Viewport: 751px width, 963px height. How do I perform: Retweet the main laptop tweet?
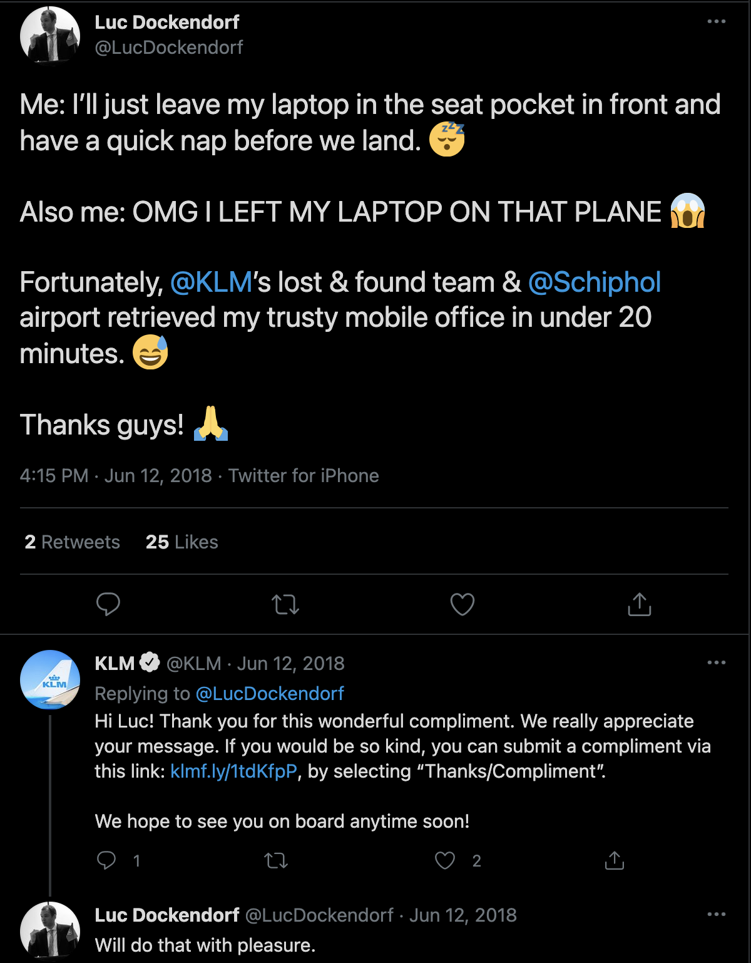point(285,604)
